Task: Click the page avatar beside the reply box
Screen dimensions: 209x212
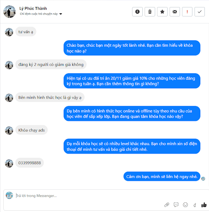Action: click(x=9, y=195)
